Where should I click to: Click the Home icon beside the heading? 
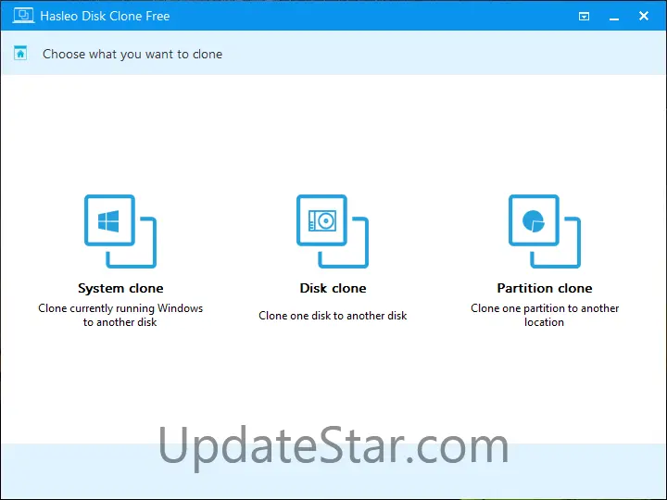point(20,54)
